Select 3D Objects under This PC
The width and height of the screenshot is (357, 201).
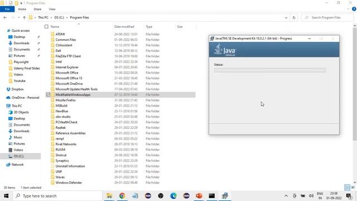21,112
